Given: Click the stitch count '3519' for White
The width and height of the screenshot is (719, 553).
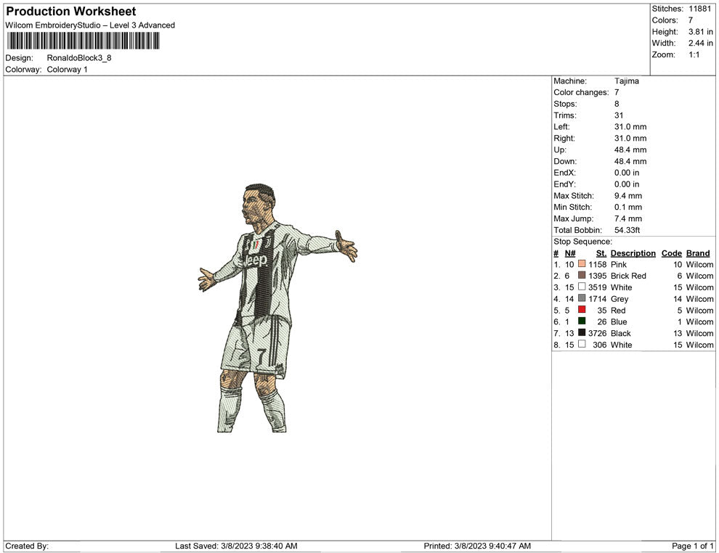Looking at the screenshot, I should pyautogui.click(x=598, y=287).
